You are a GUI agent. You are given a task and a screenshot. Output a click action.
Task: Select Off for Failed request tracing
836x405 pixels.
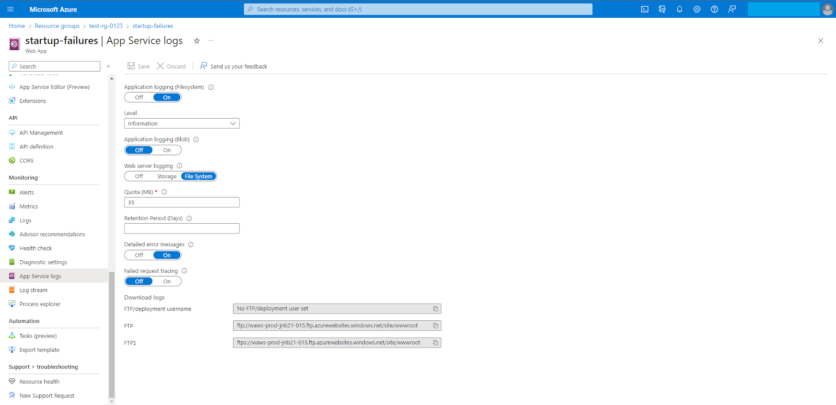(x=139, y=281)
